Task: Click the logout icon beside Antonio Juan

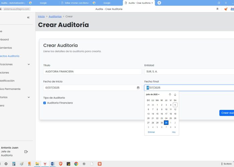Action: click(26, 152)
